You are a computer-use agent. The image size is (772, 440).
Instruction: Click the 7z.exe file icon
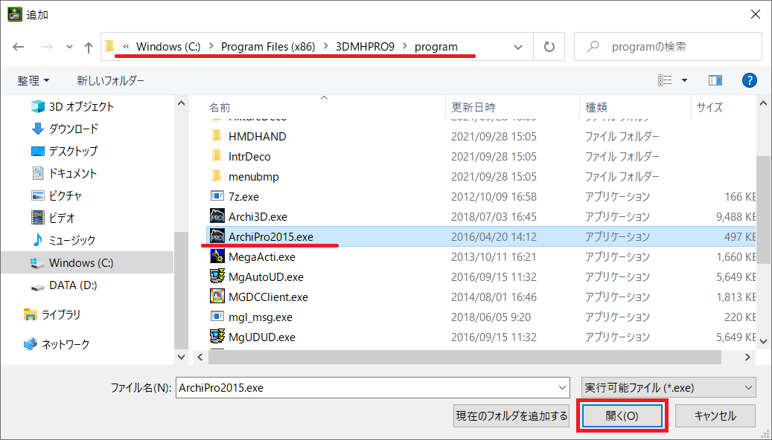(x=217, y=196)
